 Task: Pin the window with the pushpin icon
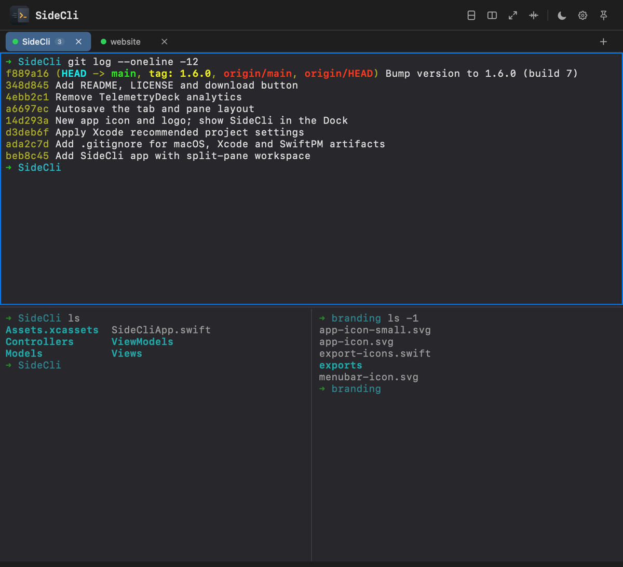603,16
